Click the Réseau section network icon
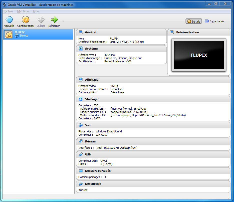 point(81,141)
